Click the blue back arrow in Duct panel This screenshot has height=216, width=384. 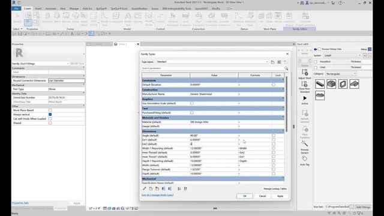click(x=316, y=49)
